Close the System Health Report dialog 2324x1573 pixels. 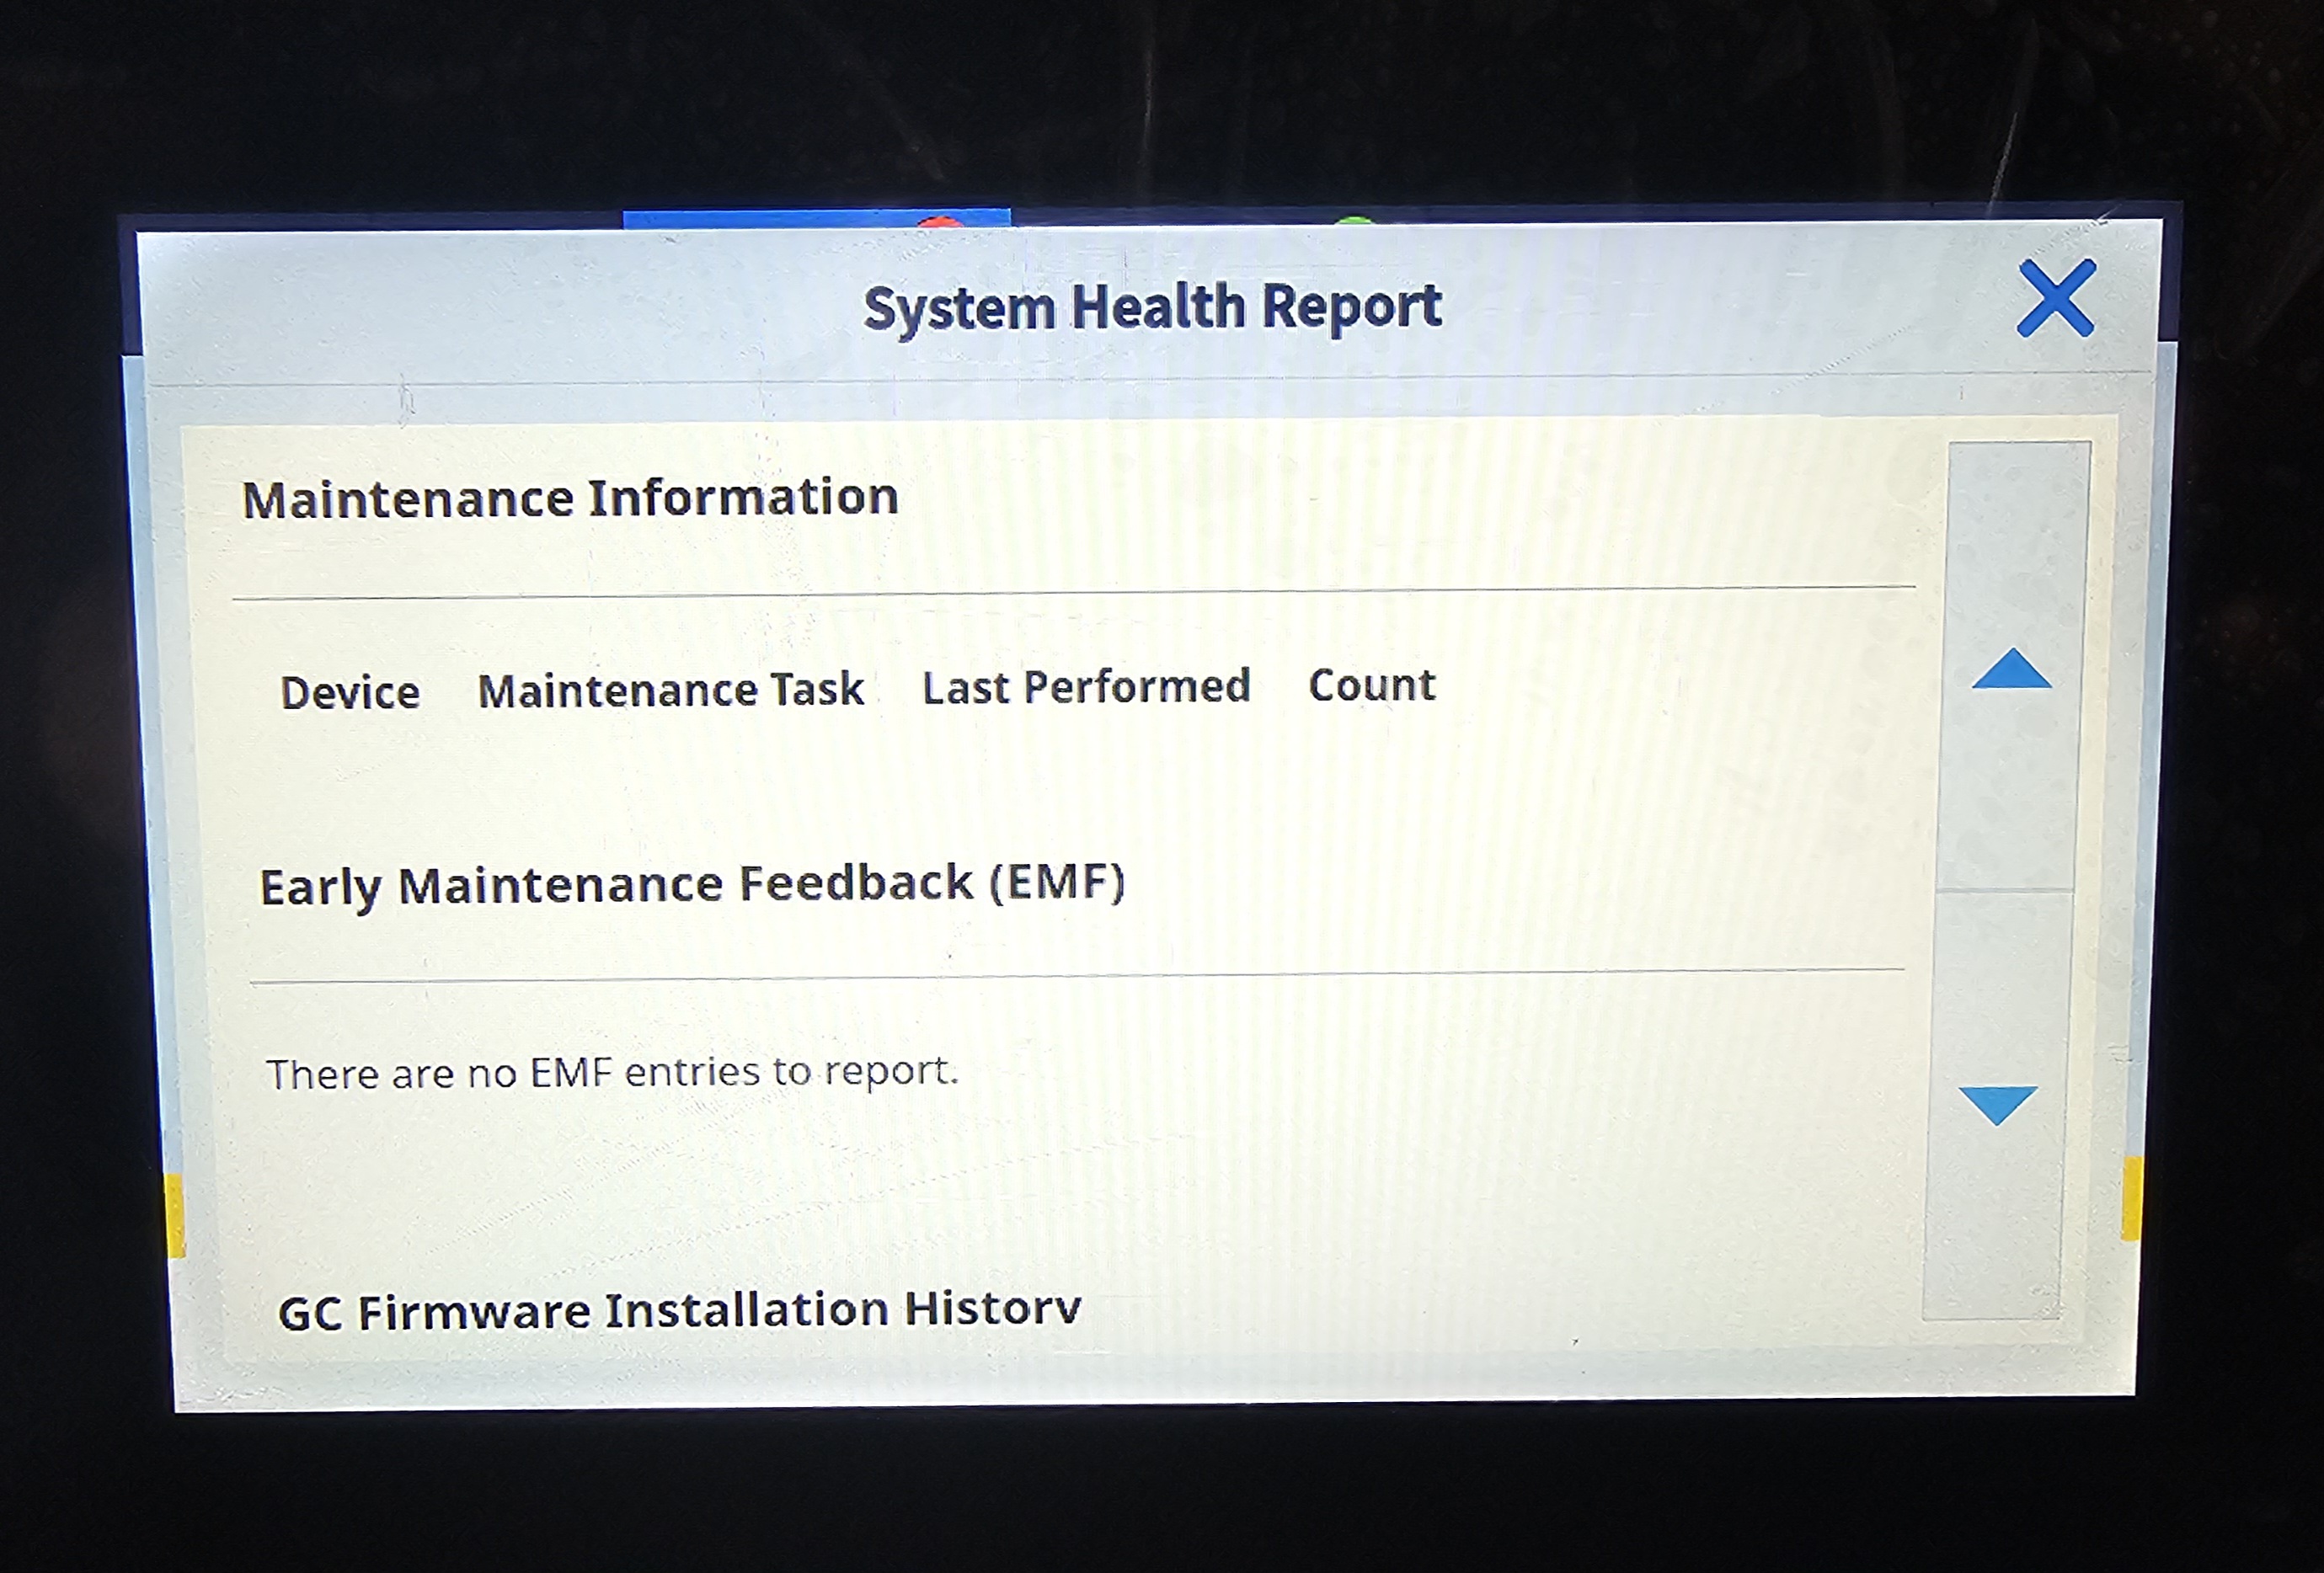point(2056,298)
